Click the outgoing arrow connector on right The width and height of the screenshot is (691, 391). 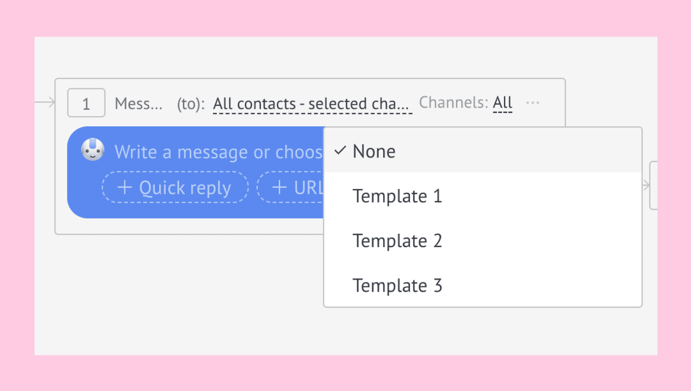[x=646, y=185]
